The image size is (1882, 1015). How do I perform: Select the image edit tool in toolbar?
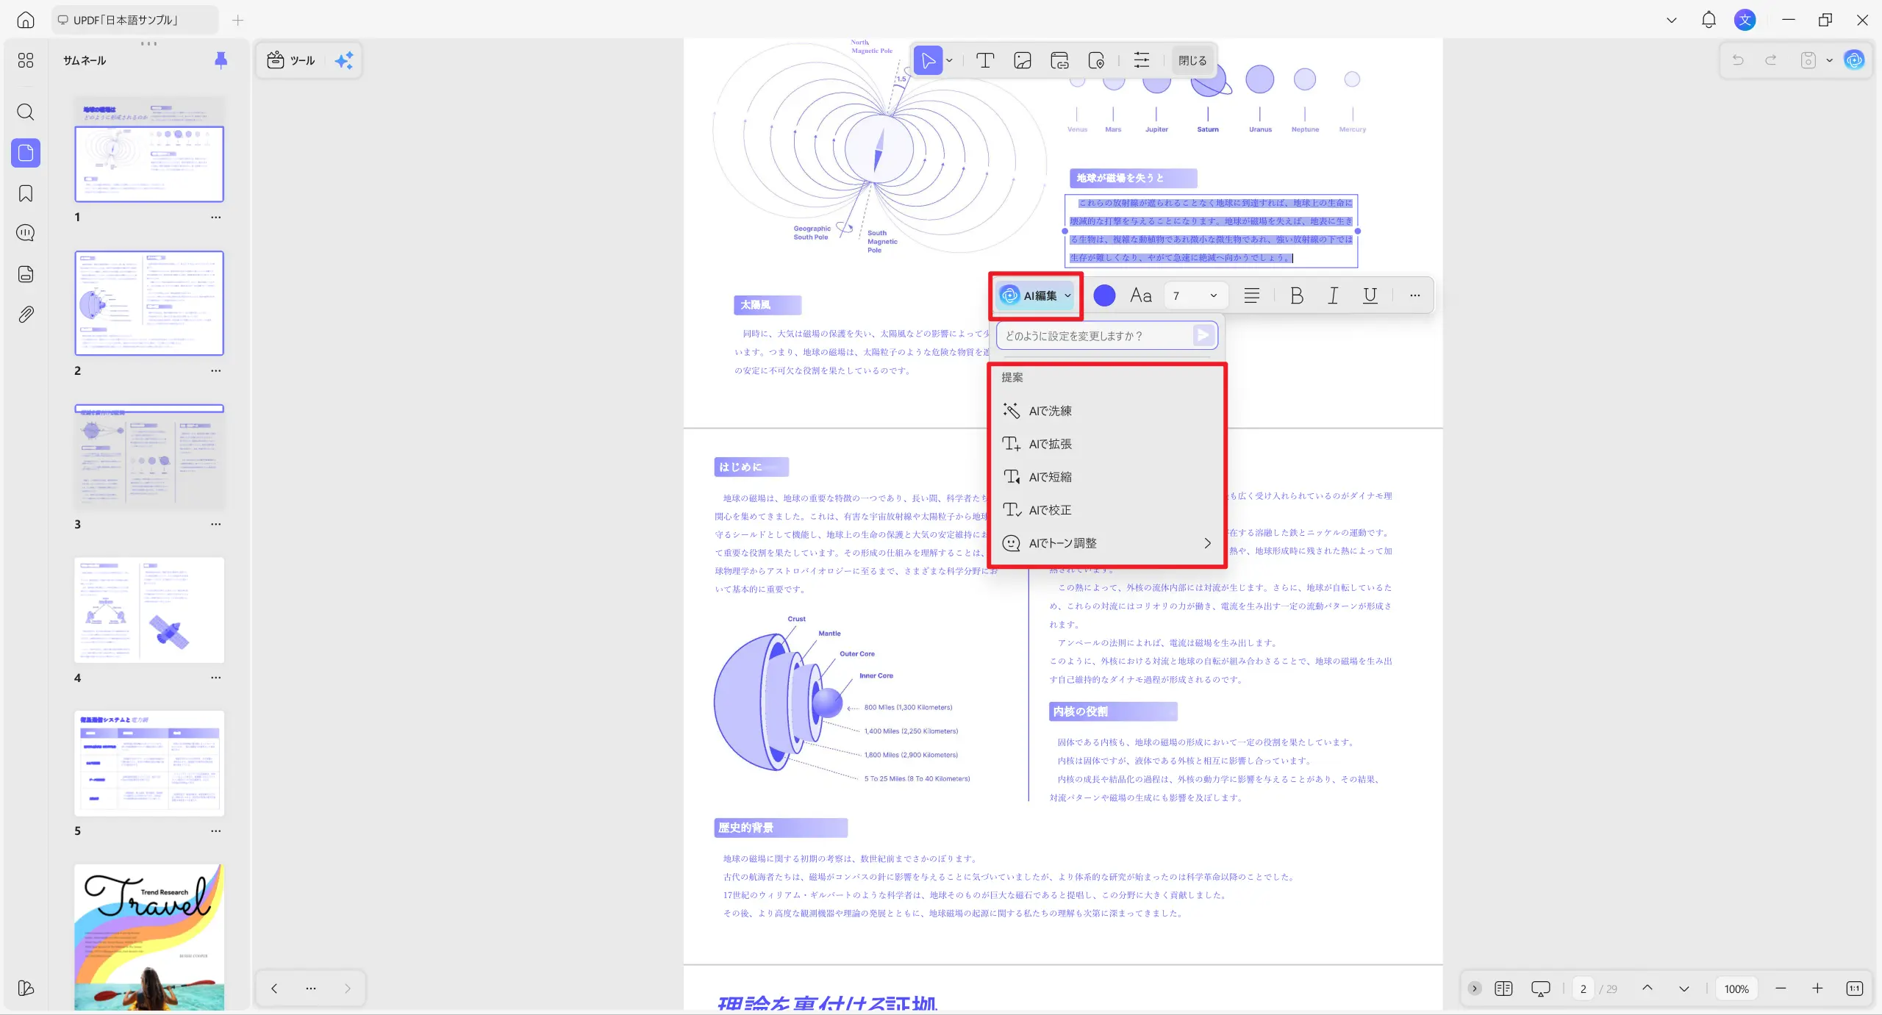[1022, 60]
